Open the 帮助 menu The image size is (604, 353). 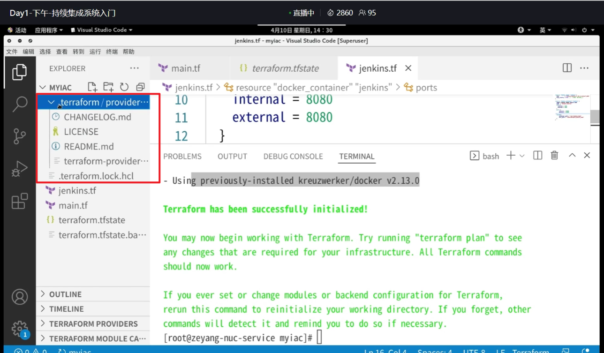pos(128,52)
